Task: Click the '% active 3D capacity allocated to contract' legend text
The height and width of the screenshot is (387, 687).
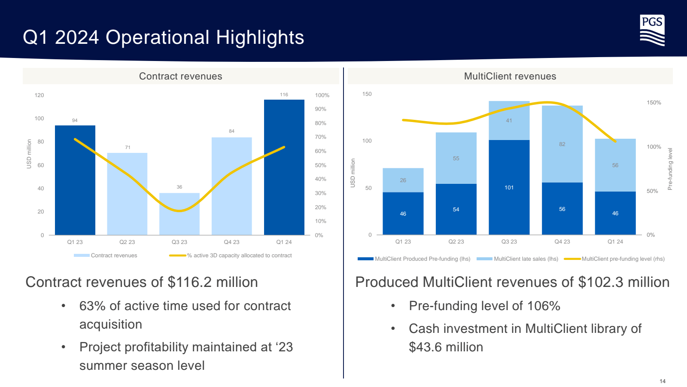Action: [239, 256]
